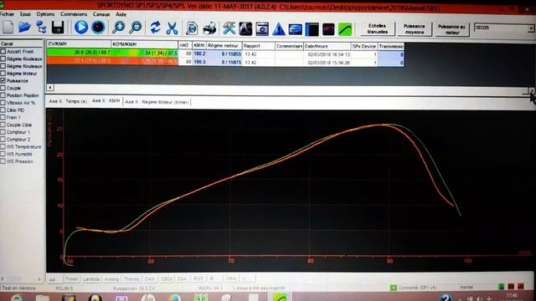The width and height of the screenshot is (536, 301).
Task: Open settings with the crossed tools icon
Action: click(229, 28)
